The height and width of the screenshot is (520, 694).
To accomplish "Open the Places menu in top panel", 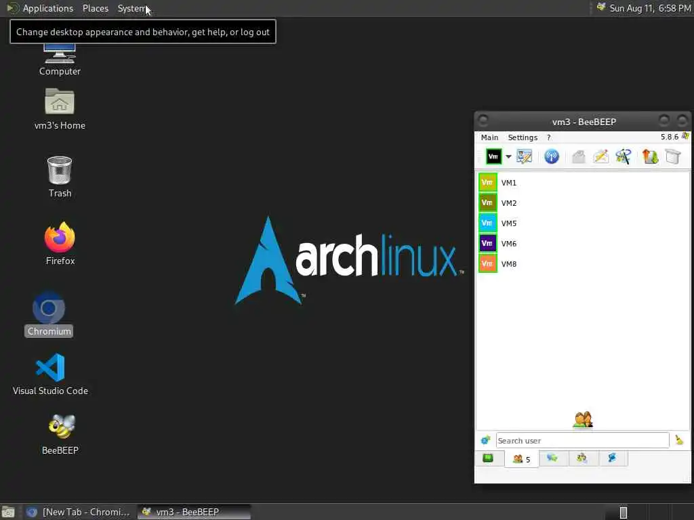I will coord(96,8).
